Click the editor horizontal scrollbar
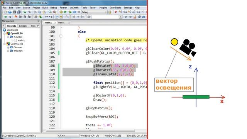 pos(90,131)
